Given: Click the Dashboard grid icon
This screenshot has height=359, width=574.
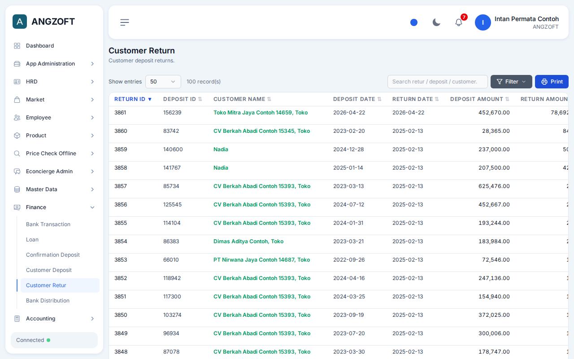Looking at the screenshot, I should point(17,46).
